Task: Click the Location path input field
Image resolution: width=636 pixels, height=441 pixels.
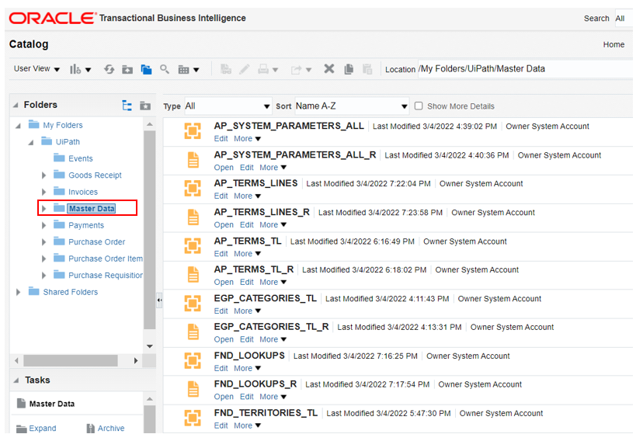Action: click(x=520, y=68)
